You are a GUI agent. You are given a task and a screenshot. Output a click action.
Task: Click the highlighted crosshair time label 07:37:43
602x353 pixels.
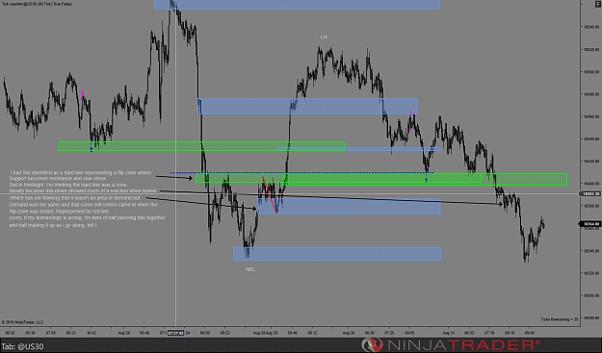coord(176,333)
